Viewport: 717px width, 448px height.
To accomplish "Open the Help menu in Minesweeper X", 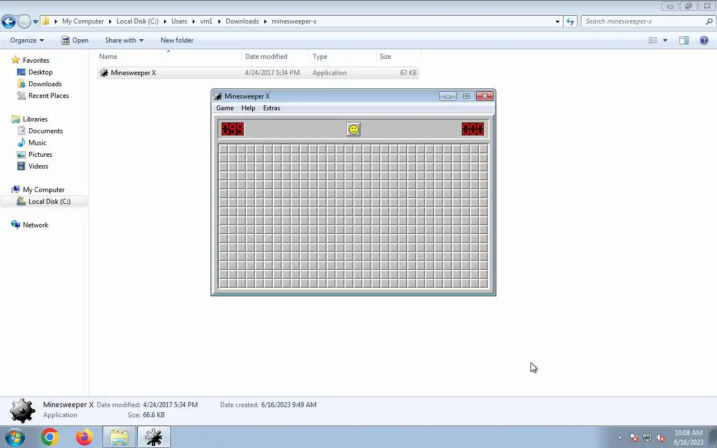I will (248, 108).
